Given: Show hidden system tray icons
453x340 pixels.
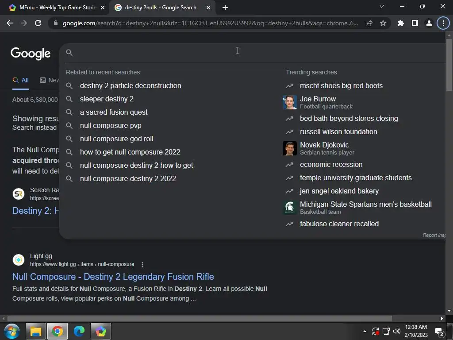Looking at the screenshot, I should coord(365,331).
